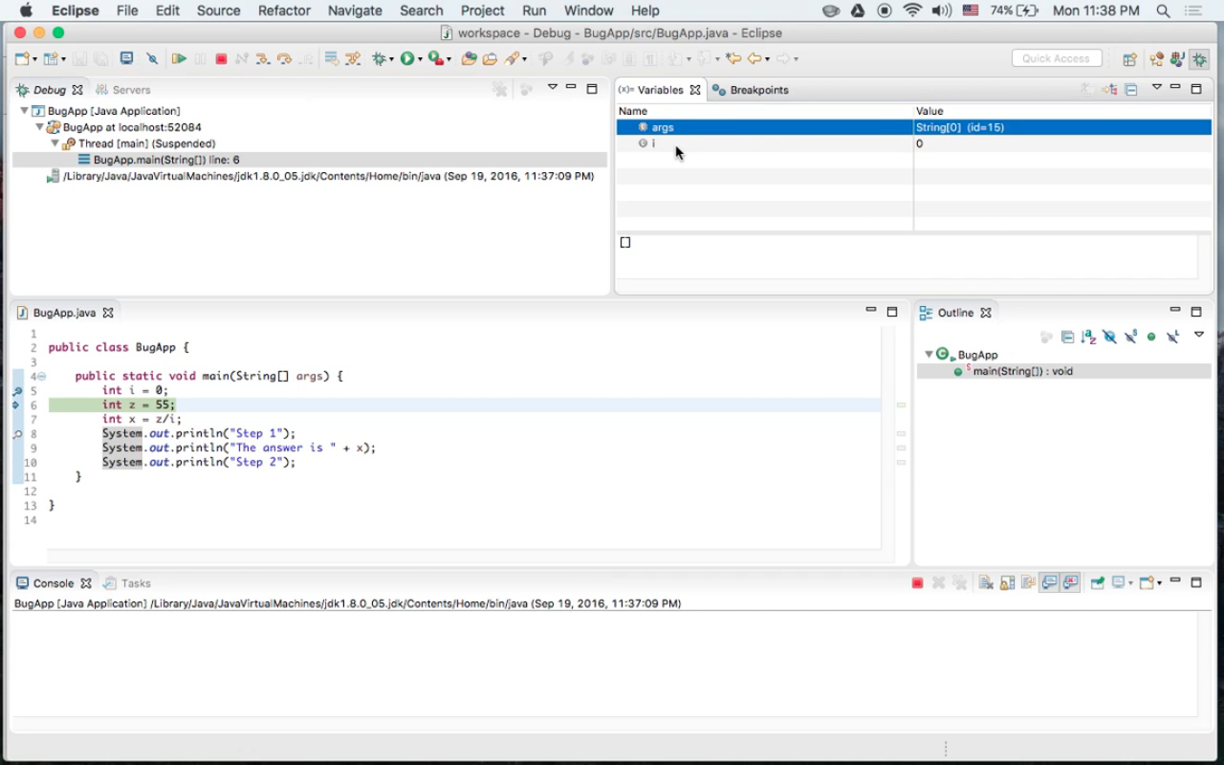This screenshot has width=1224, height=765.
Task: Select the Servers tab
Action: point(131,90)
